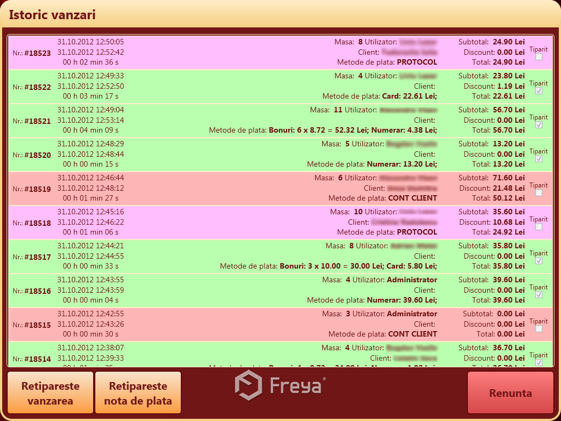The width and height of the screenshot is (561, 421).
Task: Click Renunta to cancel
Action: point(510,392)
